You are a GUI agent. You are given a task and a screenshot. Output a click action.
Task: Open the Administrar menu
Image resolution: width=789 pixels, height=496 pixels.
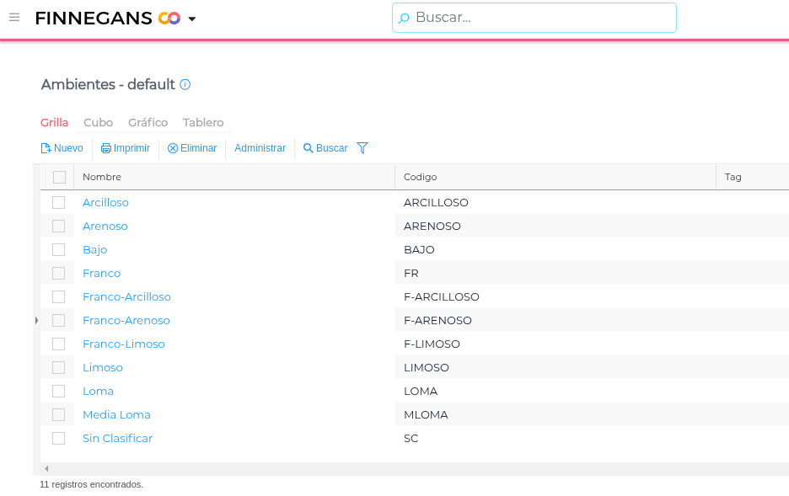tap(260, 148)
